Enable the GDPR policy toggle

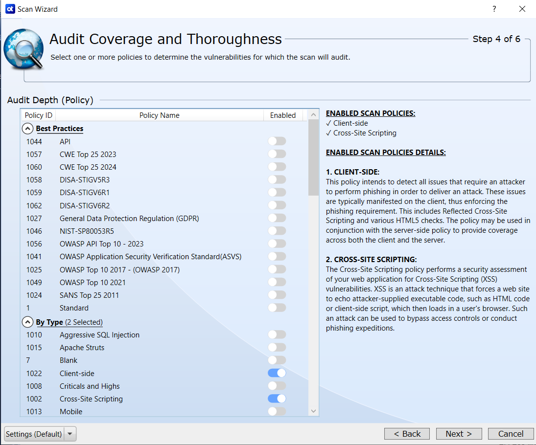point(277,218)
